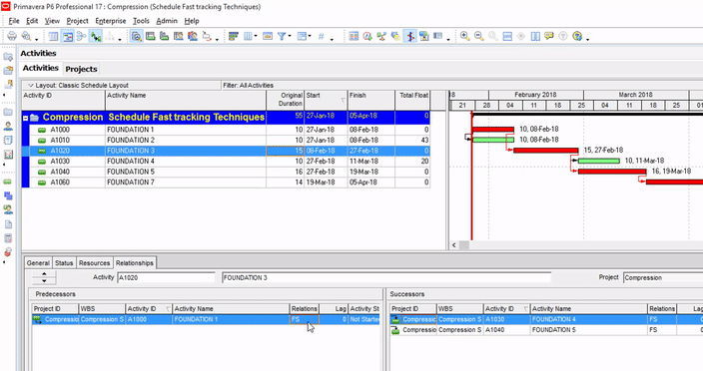Screen dimensions: 703x371
Task: Open the File menu
Action: (14, 21)
